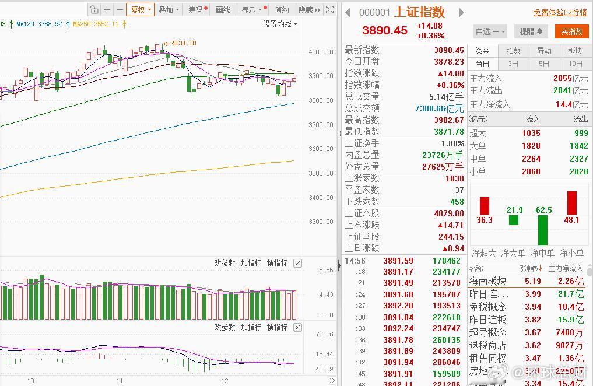The image size is (593, 386).
Task: Open the 叠加 overlay dropdown
Action: [x=169, y=10]
